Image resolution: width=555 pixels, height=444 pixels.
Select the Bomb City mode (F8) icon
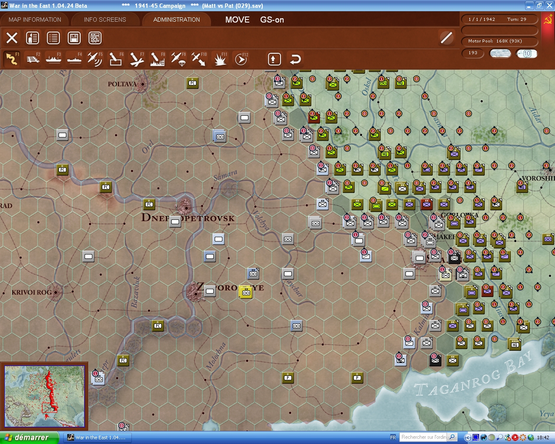tap(157, 59)
